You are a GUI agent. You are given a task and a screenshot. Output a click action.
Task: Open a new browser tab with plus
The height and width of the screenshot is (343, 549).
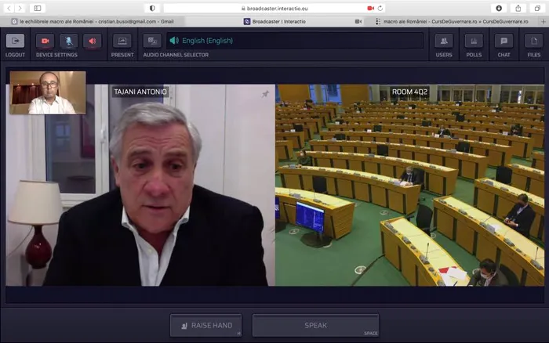pyautogui.click(x=544, y=21)
